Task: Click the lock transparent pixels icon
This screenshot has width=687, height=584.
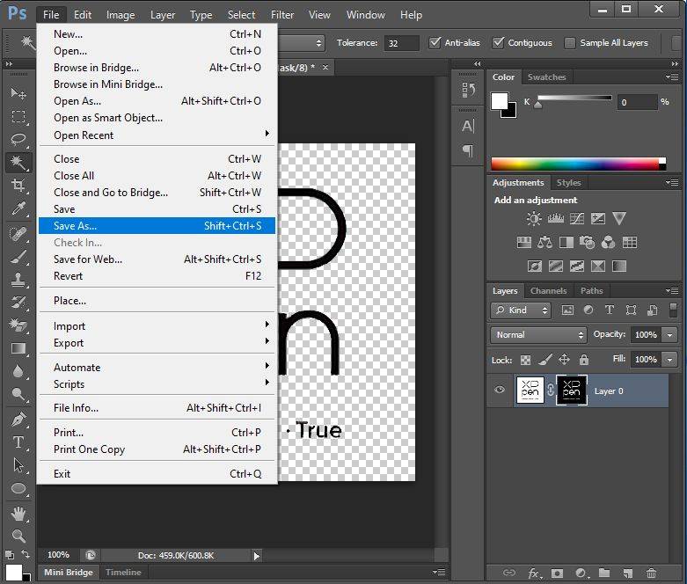Action: [x=525, y=360]
